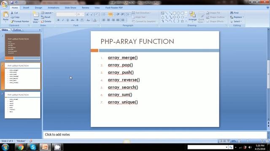Click the zoom in plus button
This screenshot has width=270, height=151.
(x=262, y=141)
